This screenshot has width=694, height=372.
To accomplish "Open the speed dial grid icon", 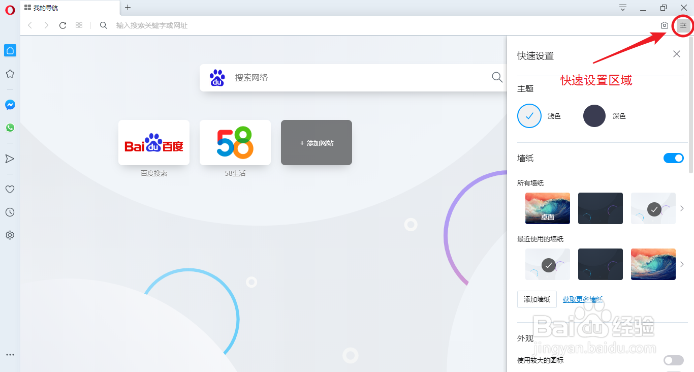I will (79, 25).
